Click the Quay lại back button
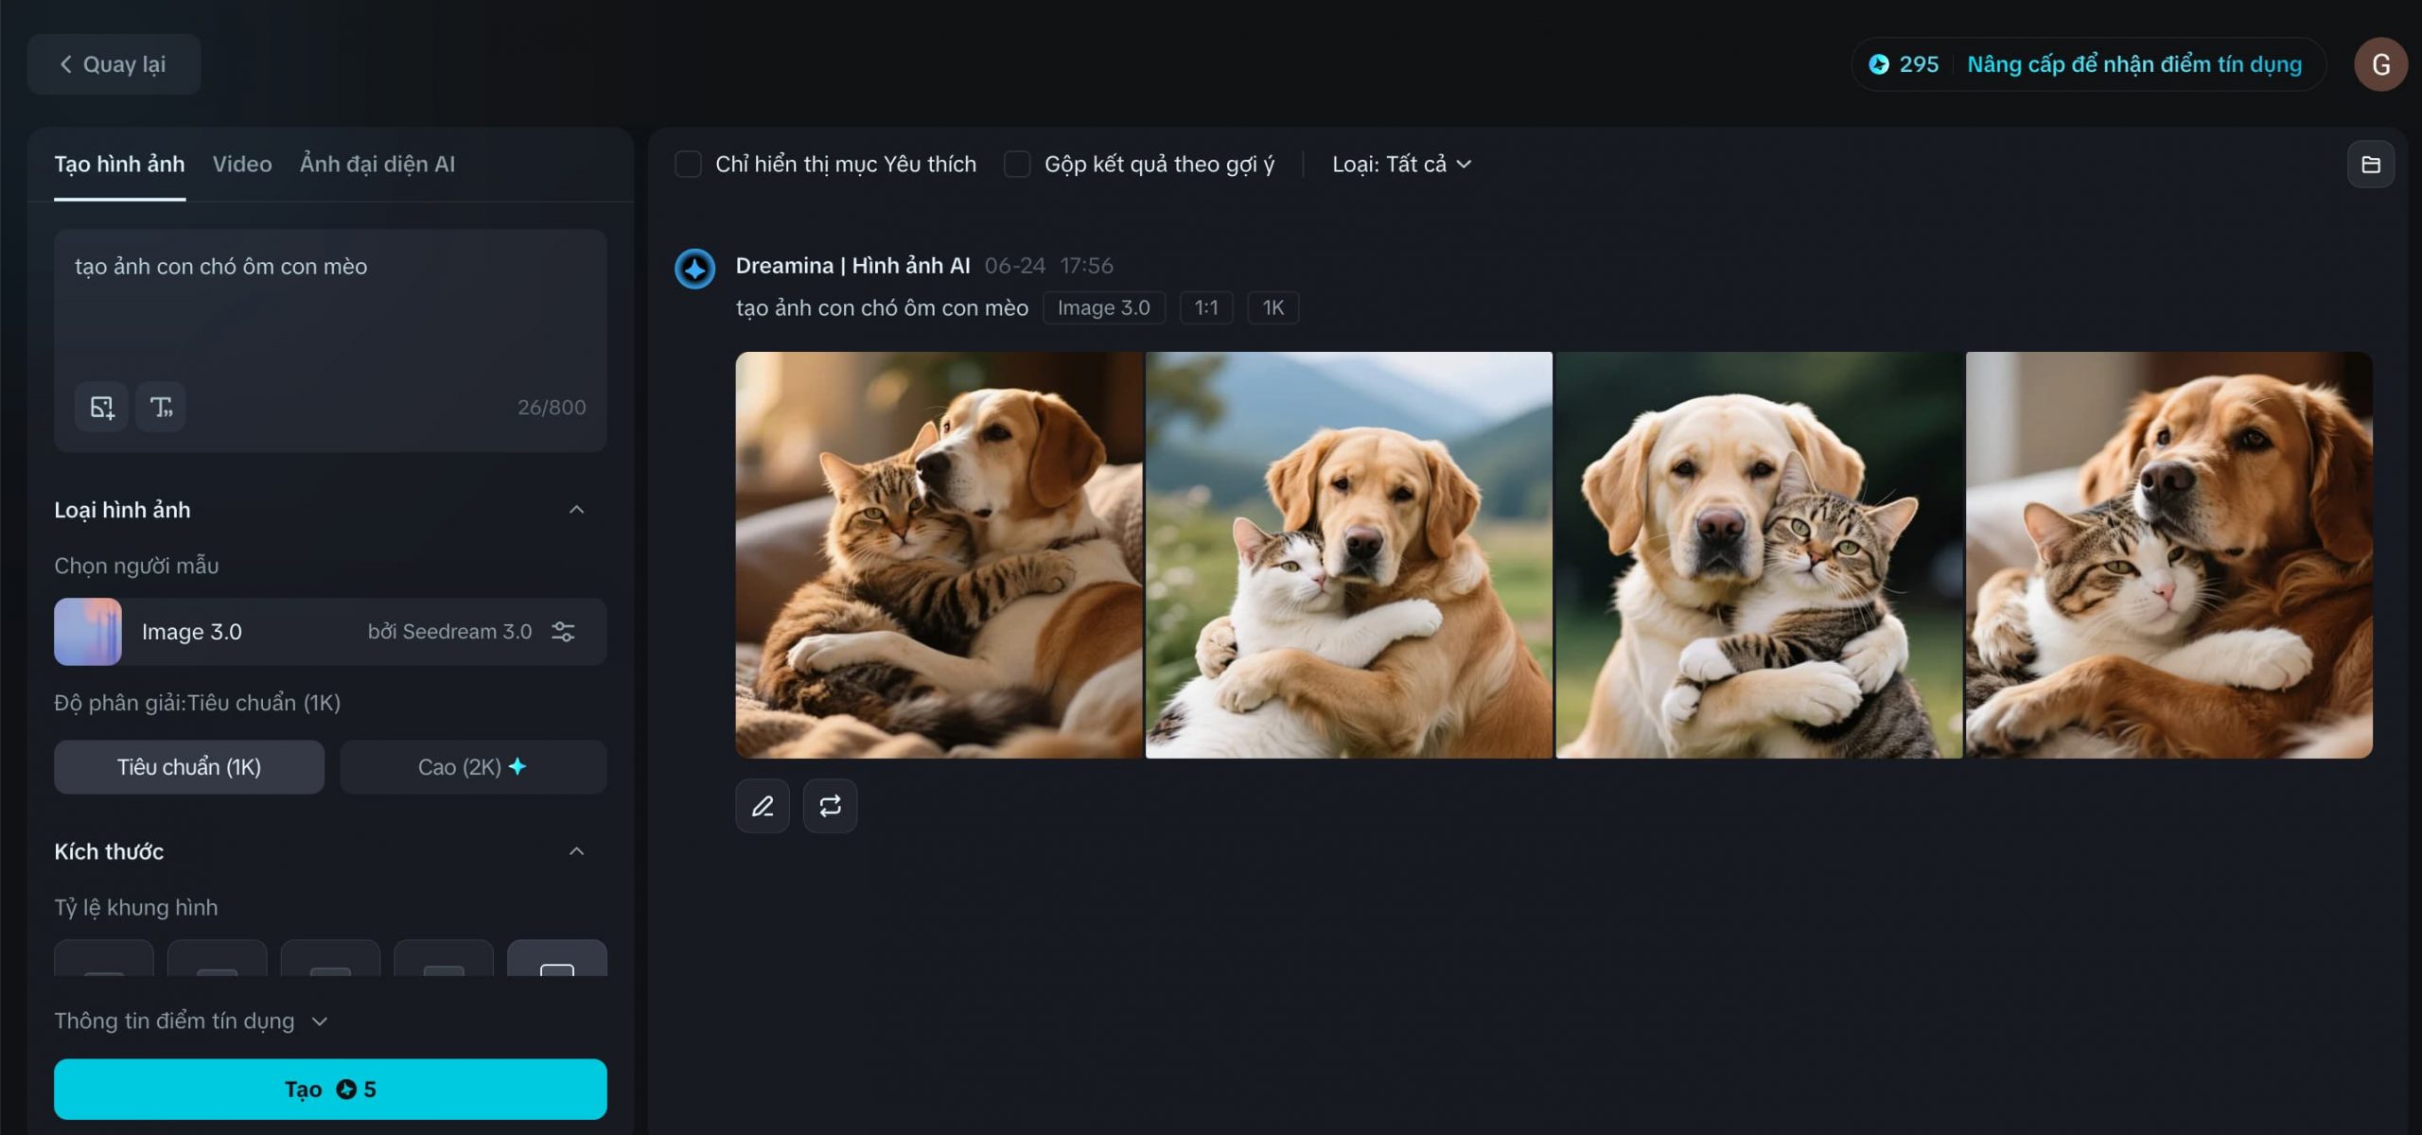The image size is (2422, 1135). [x=114, y=64]
